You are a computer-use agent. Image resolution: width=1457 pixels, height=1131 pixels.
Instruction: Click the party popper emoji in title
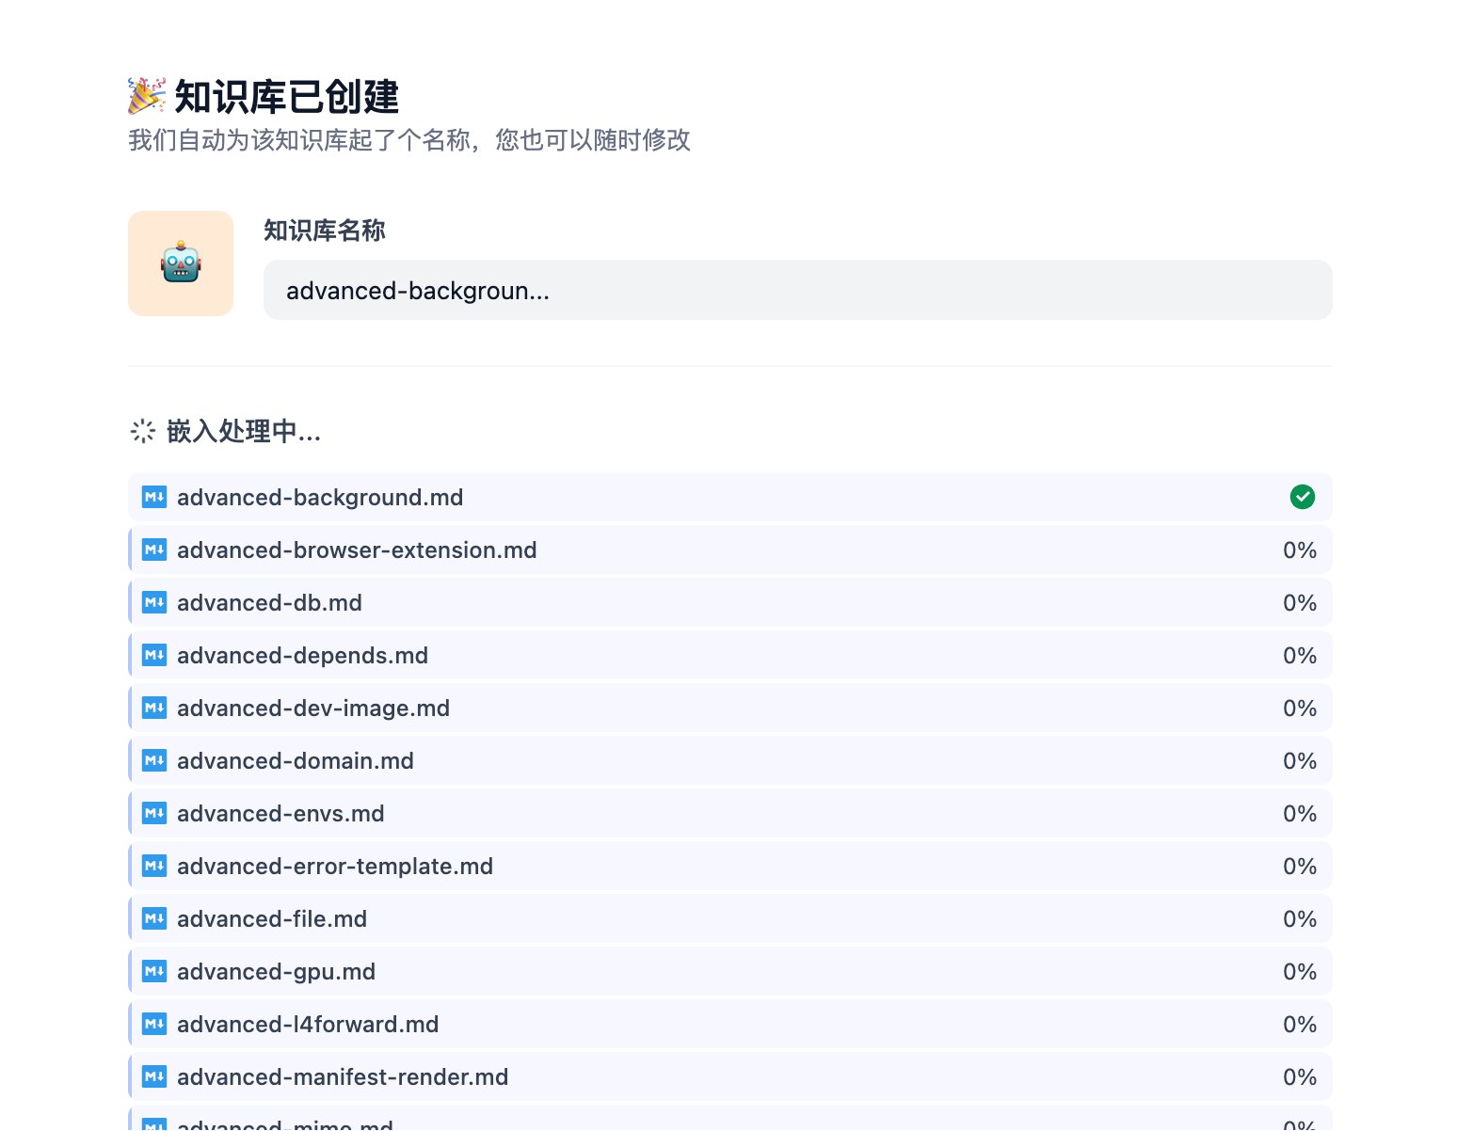tap(147, 96)
